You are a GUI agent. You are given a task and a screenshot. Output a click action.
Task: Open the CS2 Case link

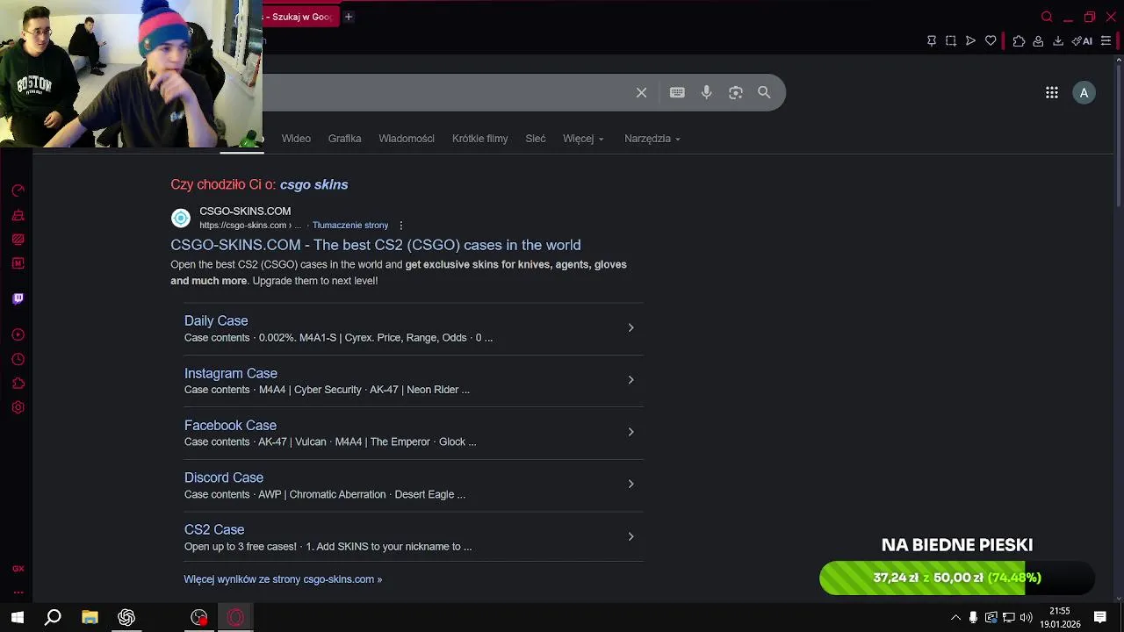tap(214, 530)
